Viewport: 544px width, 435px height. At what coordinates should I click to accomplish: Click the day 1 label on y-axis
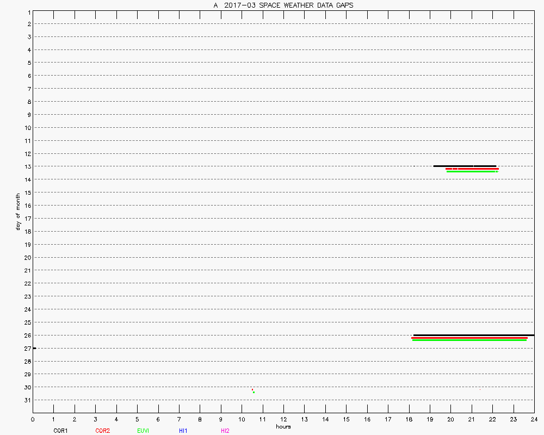[x=27, y=11]
